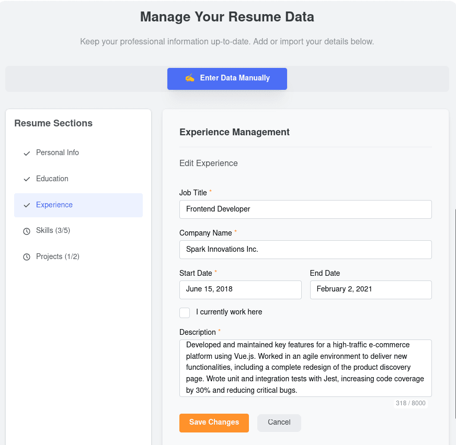This screenshot has width=456, height=445.
Task: Click inside the Description text area
Action: tap(305, 368)
